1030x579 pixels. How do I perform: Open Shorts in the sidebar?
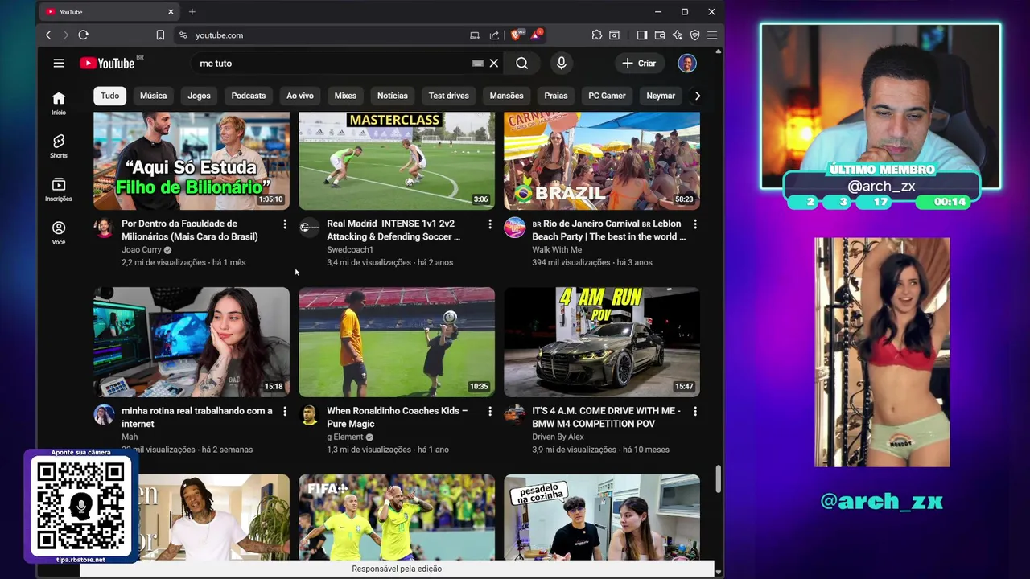[59, 146]
